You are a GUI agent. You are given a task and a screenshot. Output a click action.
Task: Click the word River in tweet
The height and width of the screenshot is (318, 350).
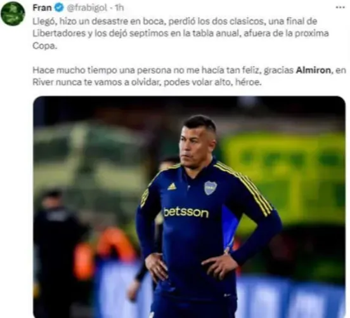click(43, 83)
